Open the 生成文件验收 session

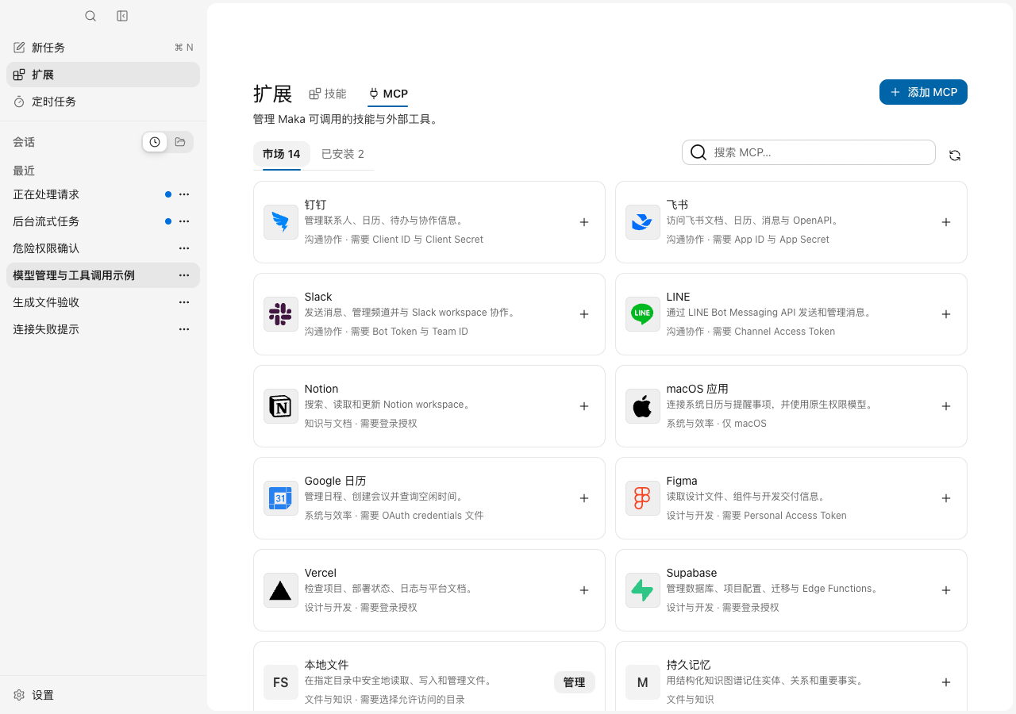coord(46,302)
